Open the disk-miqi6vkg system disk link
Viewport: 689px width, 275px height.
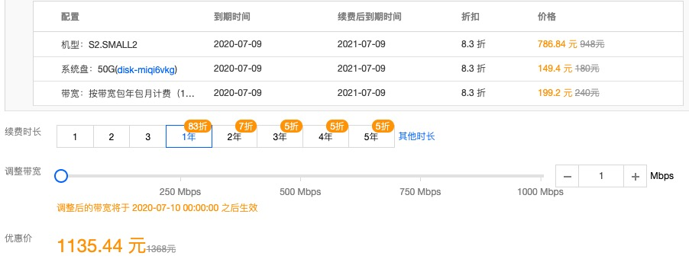pyautogui.click(x=146, y=69)
